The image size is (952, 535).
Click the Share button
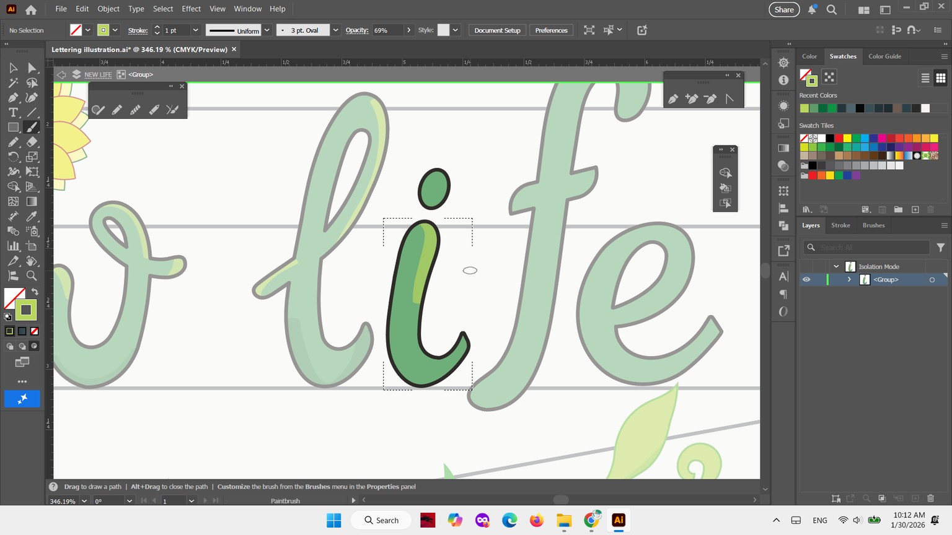click(x=784, y=9)
